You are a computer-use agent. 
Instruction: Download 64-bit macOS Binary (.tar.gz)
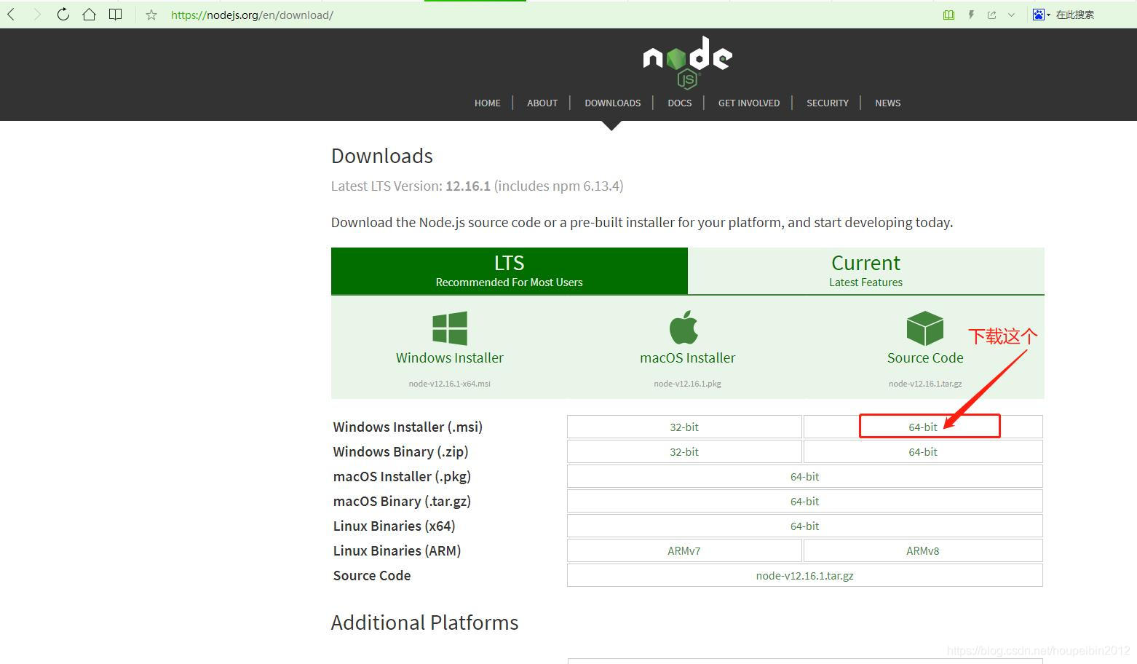click(805, 502)
